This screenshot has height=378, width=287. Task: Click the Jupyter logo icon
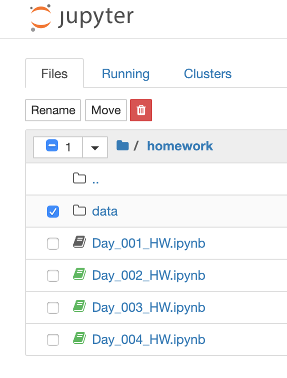(40, 18)
